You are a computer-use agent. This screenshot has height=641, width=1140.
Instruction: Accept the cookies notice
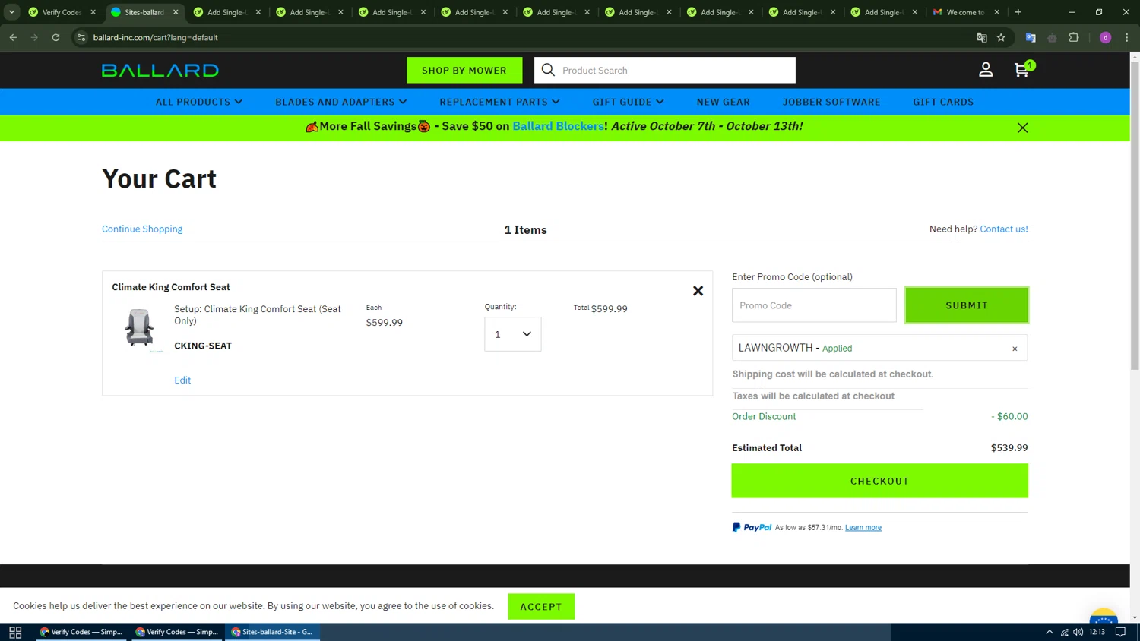(541, 606)
